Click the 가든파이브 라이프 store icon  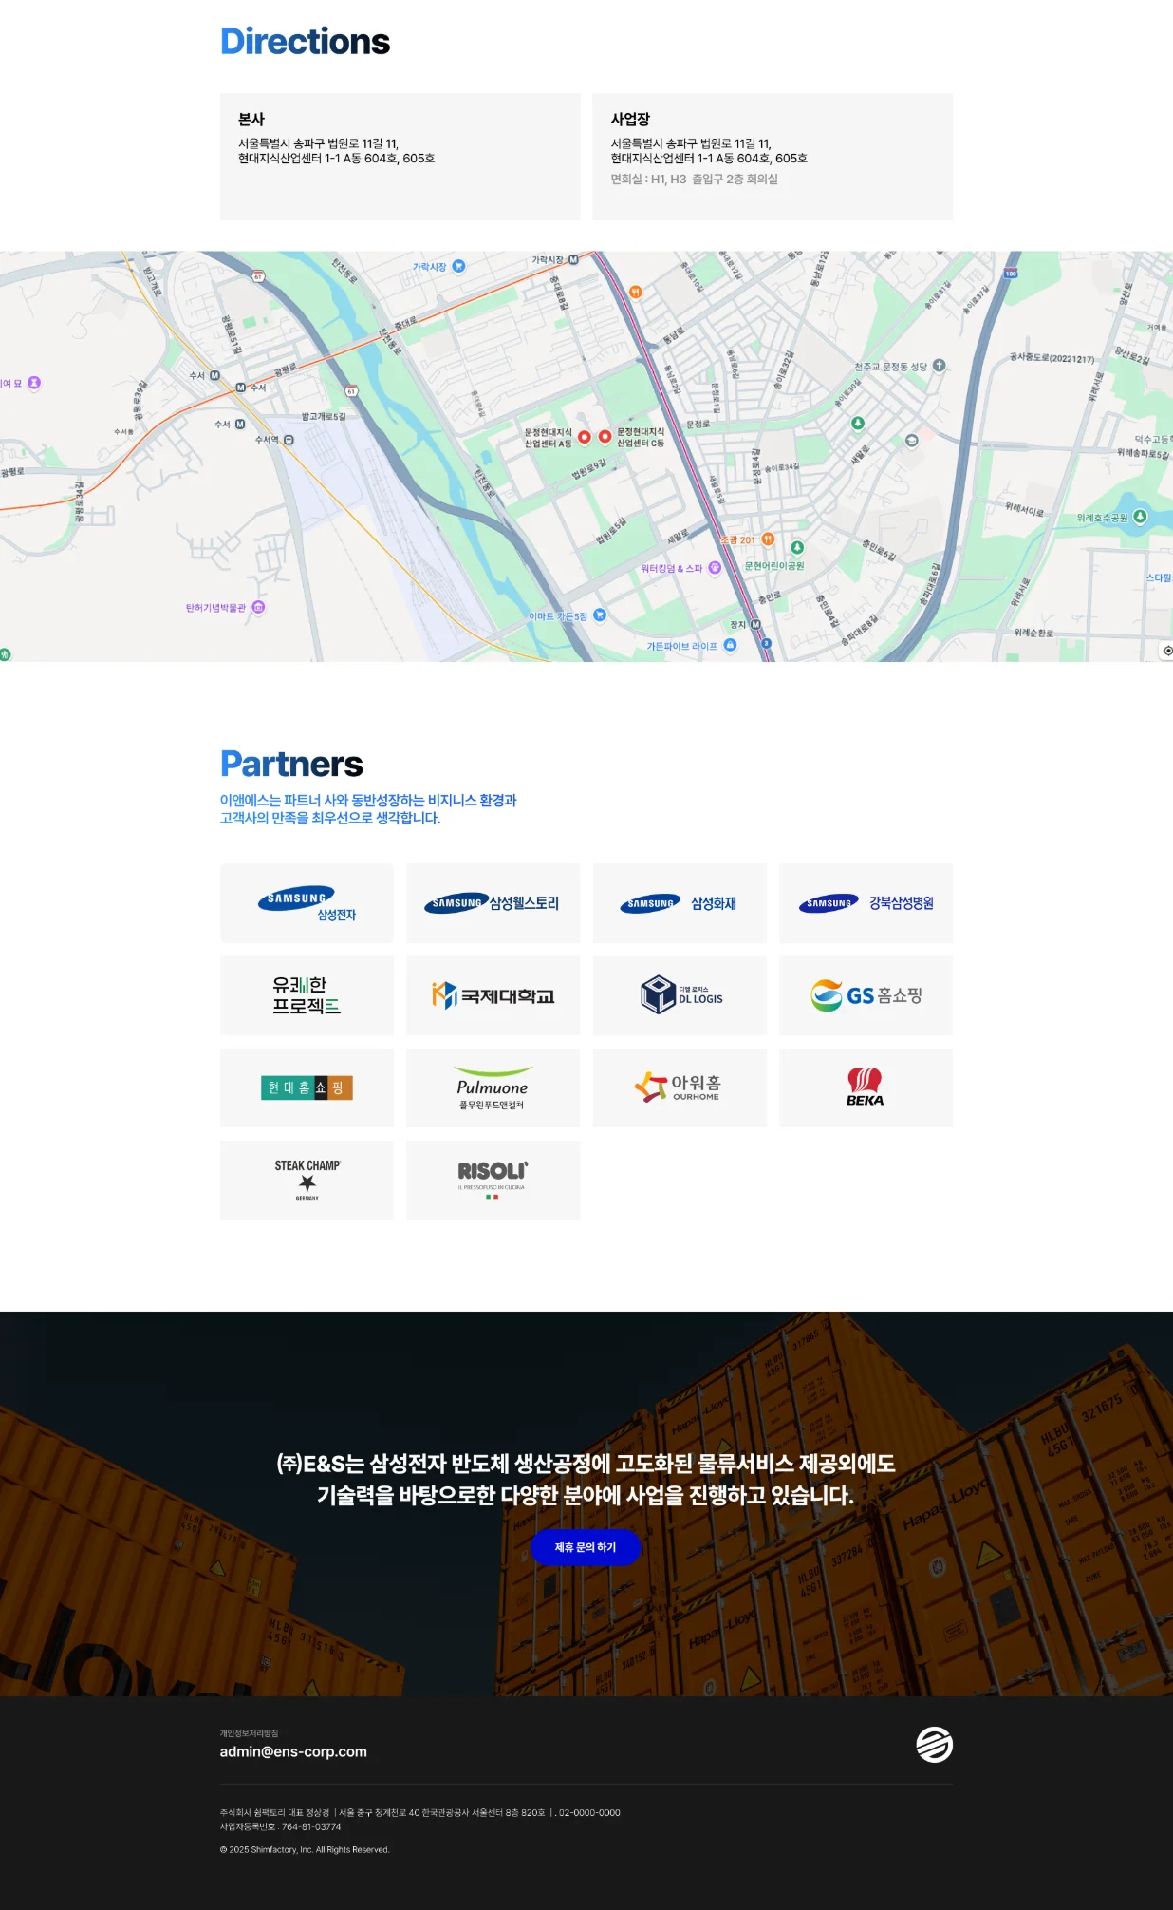point(730,645)
